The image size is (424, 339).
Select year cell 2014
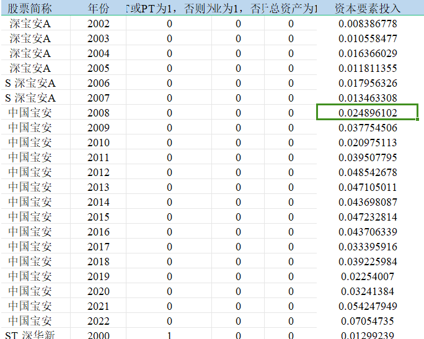pyautogui.click(x=98, y=202)
